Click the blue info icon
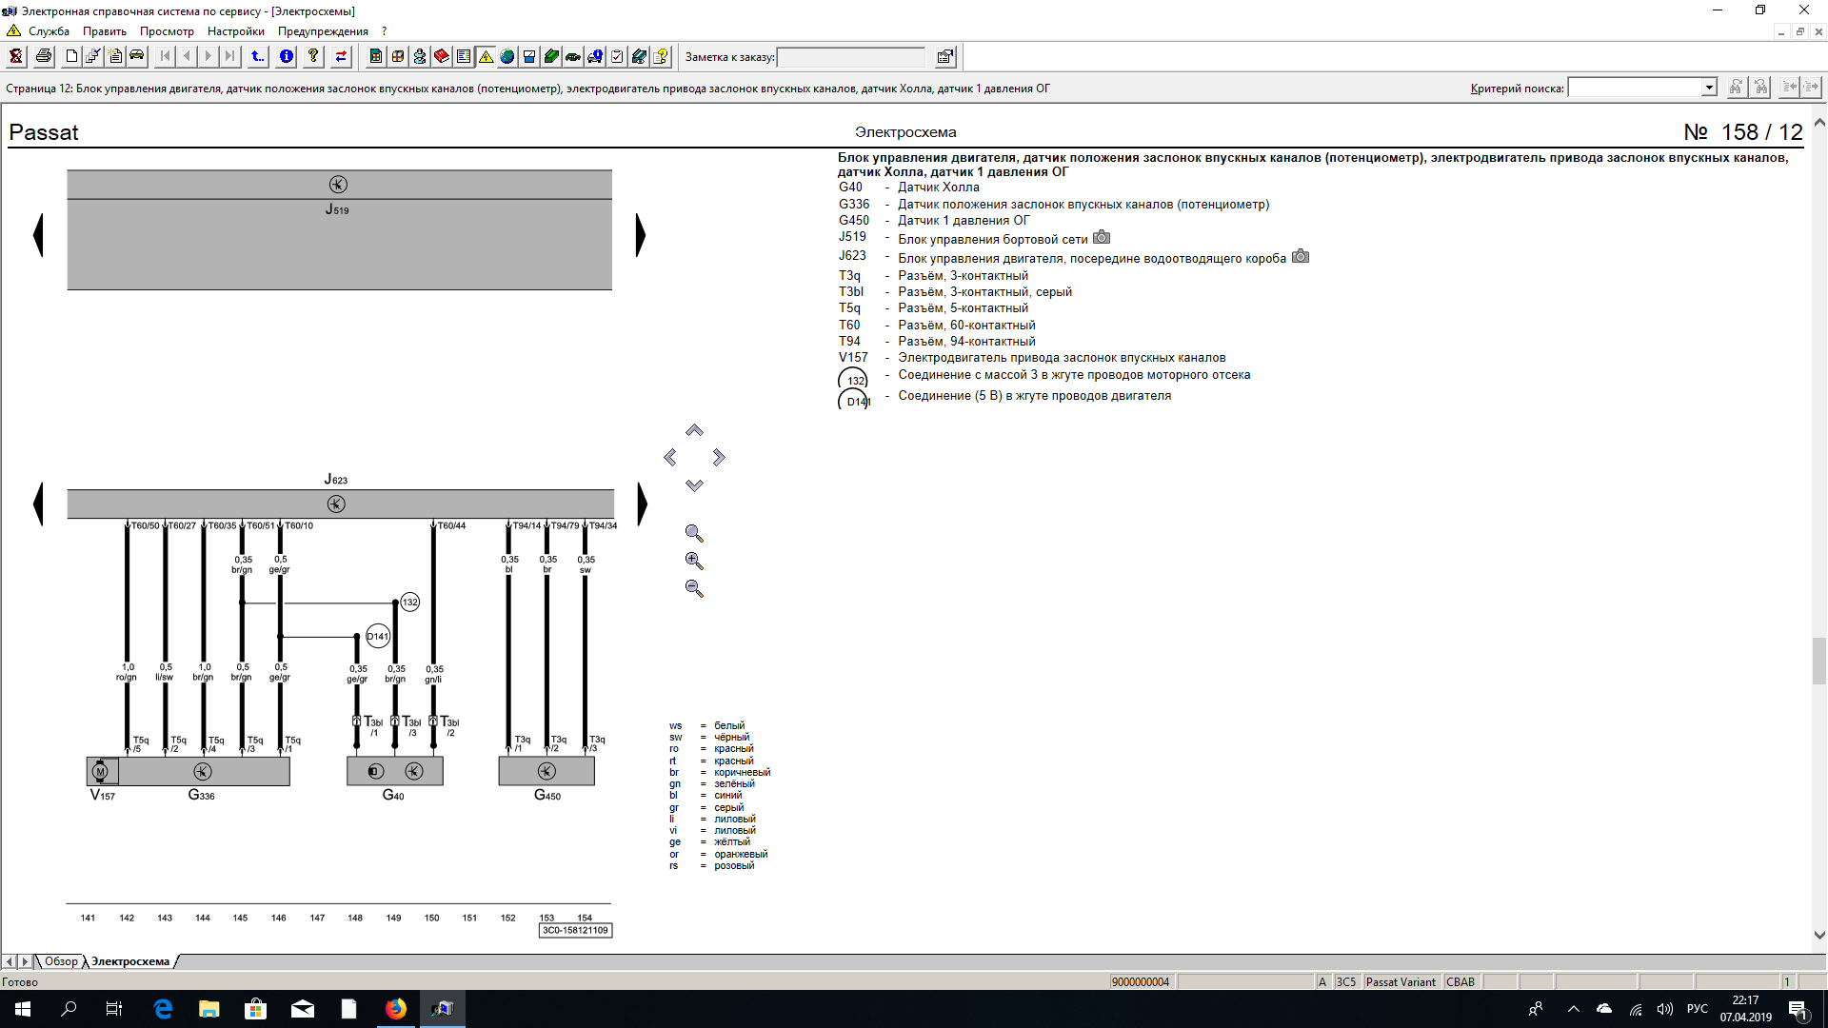Screen dimensions: 1828x1028 pyautogui.click(x=287, y=56)
